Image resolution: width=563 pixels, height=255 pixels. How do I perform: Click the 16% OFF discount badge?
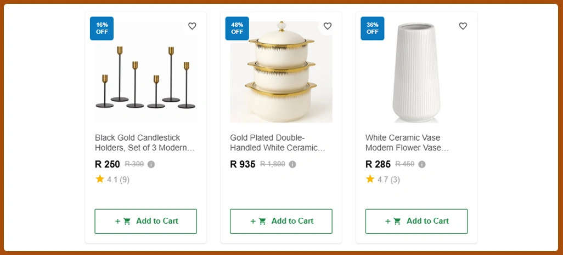coord(102,28)
